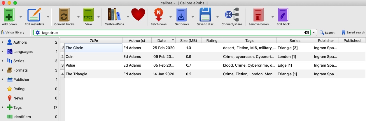Click in the tags:true search field
Image resolution: width=366 pixels, height=121 pixels.
click(x=172, y=33)
